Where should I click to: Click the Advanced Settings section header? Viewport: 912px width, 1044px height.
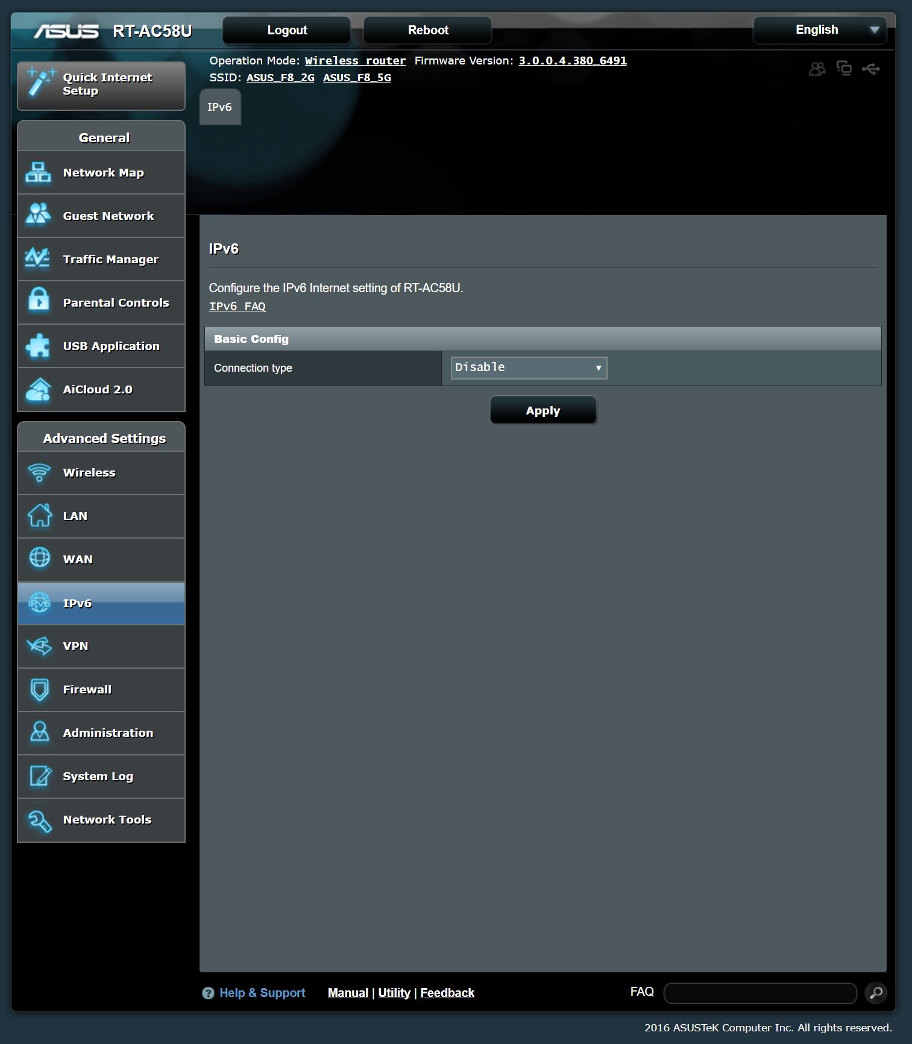101,438
